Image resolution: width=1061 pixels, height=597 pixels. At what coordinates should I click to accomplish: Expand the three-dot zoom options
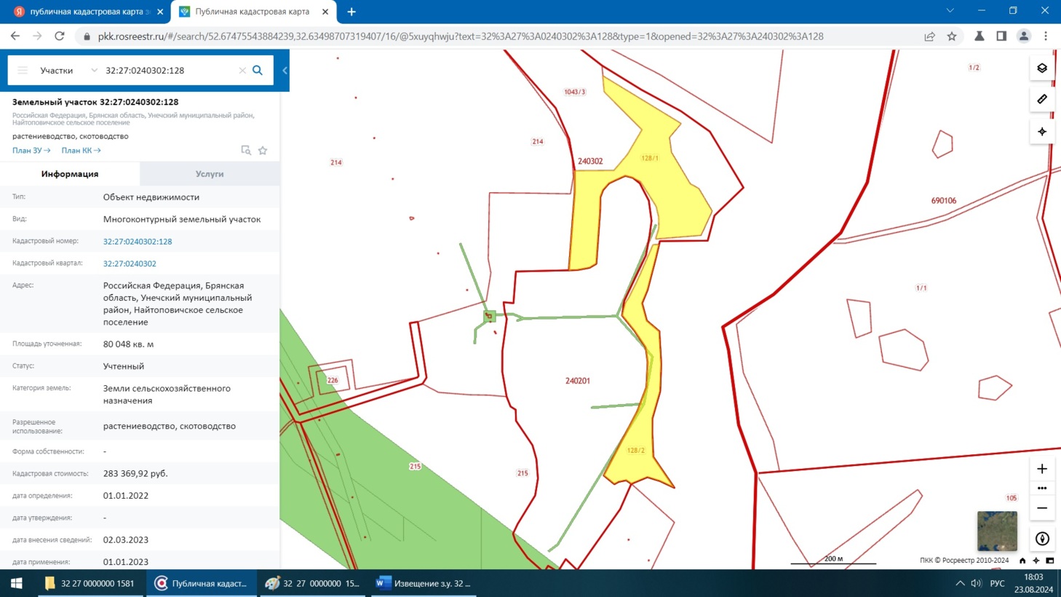1042,489
